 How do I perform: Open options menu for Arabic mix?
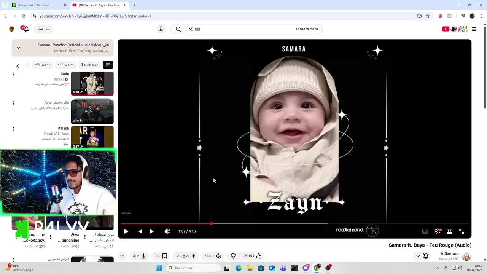point(14,103)
